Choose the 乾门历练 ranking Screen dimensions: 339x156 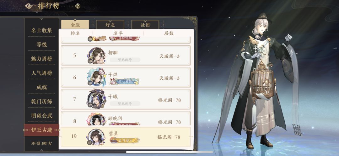(x=41, y=101)
